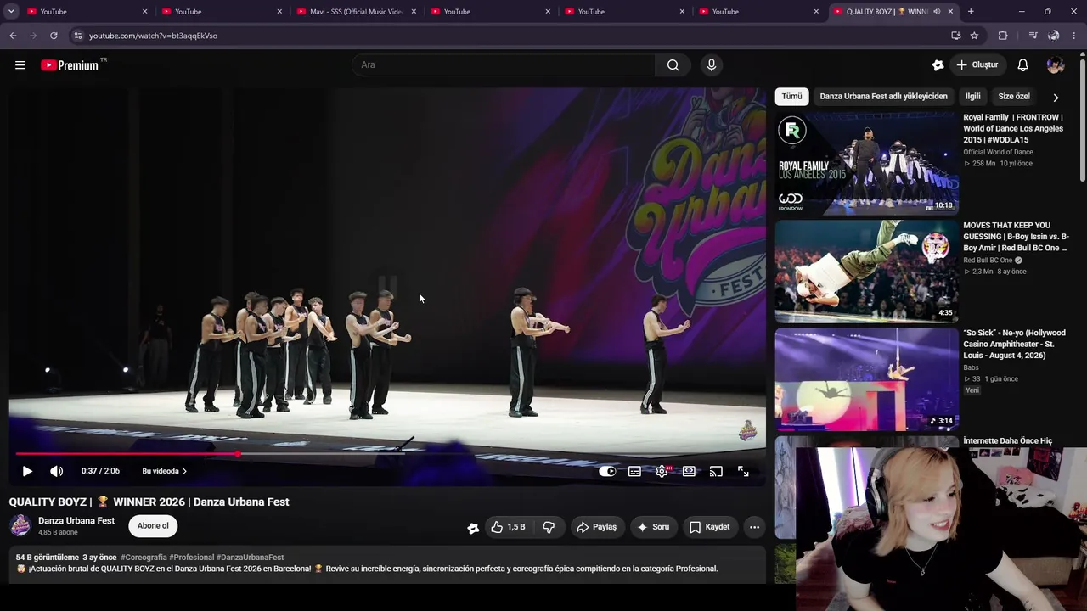Enter full screen mode
1087x611 pixels.
click(x=743, y=471)
